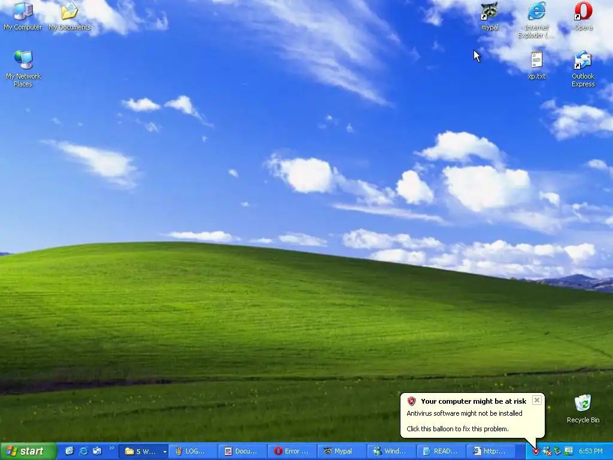This screenshot has width=613, height=460.
Task: Switch to the LOG... taskbar window
Action: 193,452
